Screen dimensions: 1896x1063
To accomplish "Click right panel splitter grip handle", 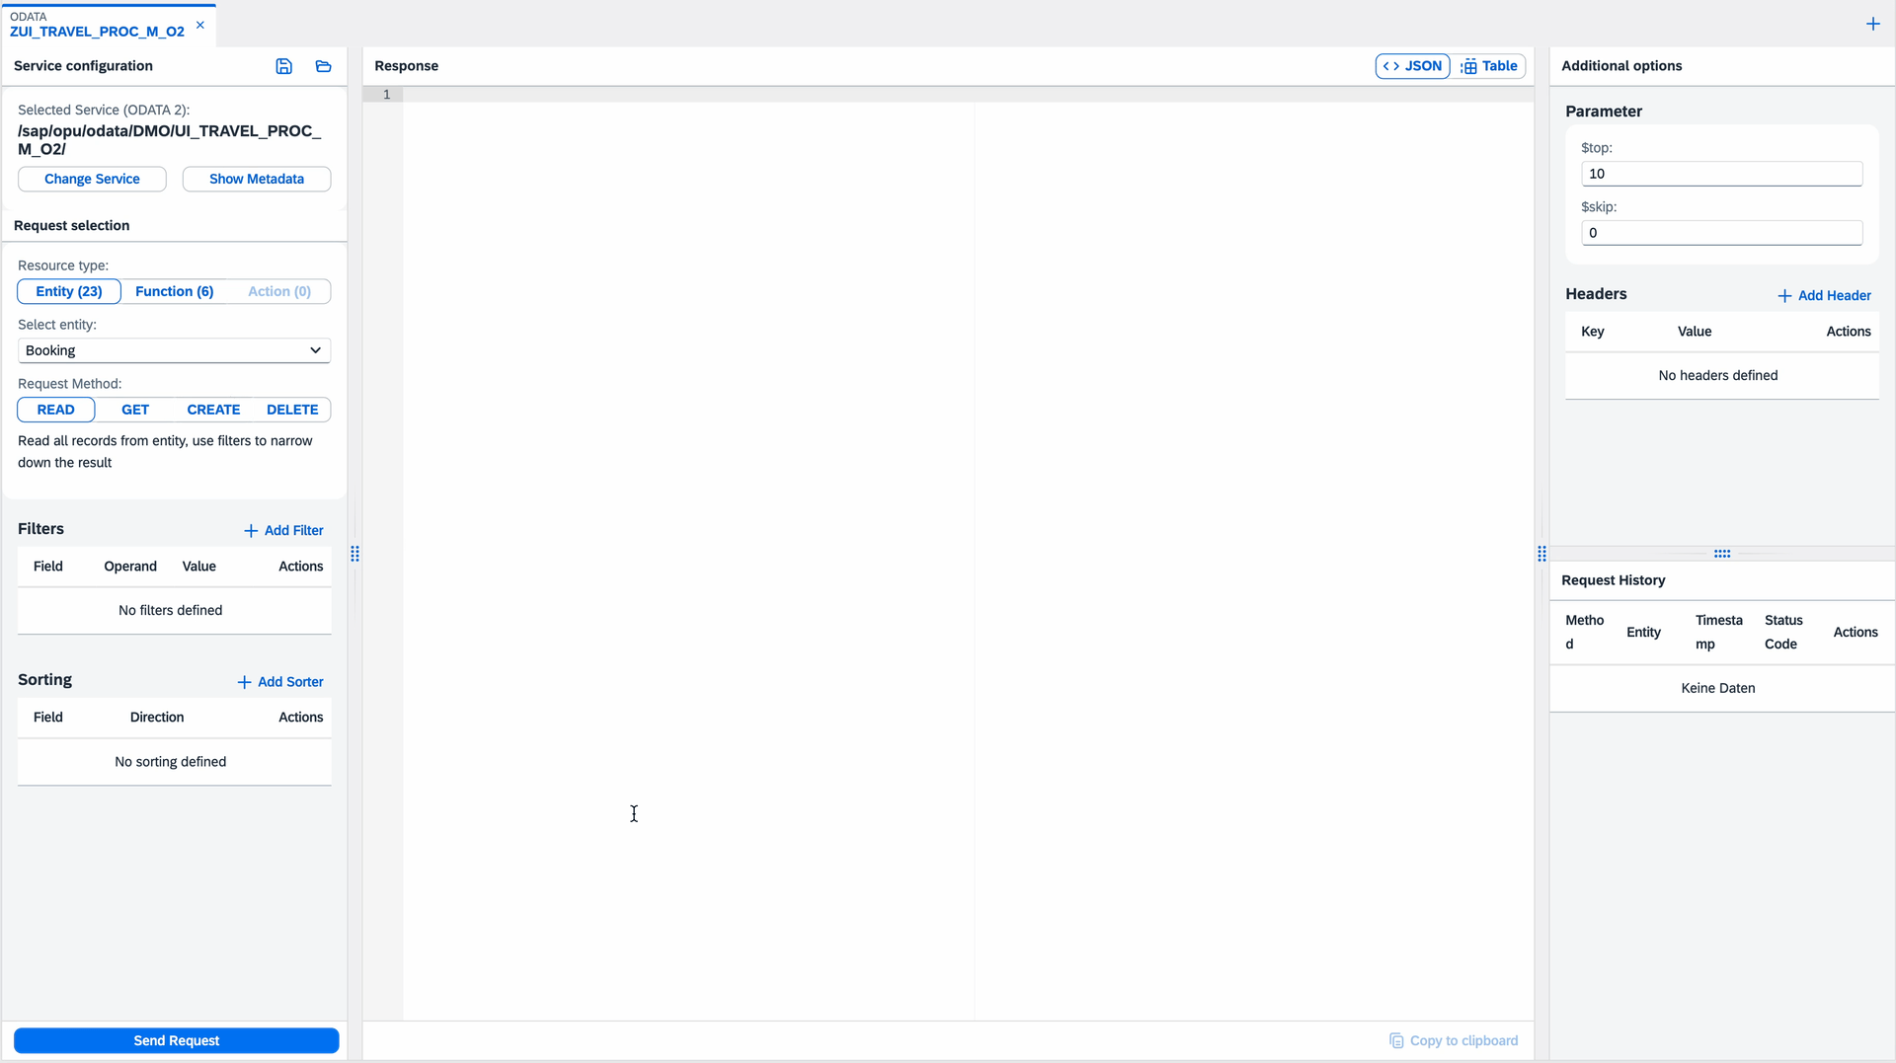I will [x=1541, y=554].
